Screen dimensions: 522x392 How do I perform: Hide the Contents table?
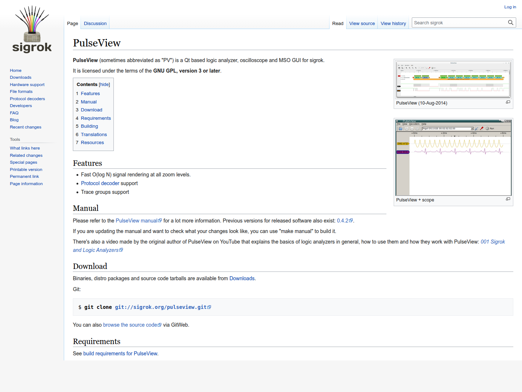104,85
